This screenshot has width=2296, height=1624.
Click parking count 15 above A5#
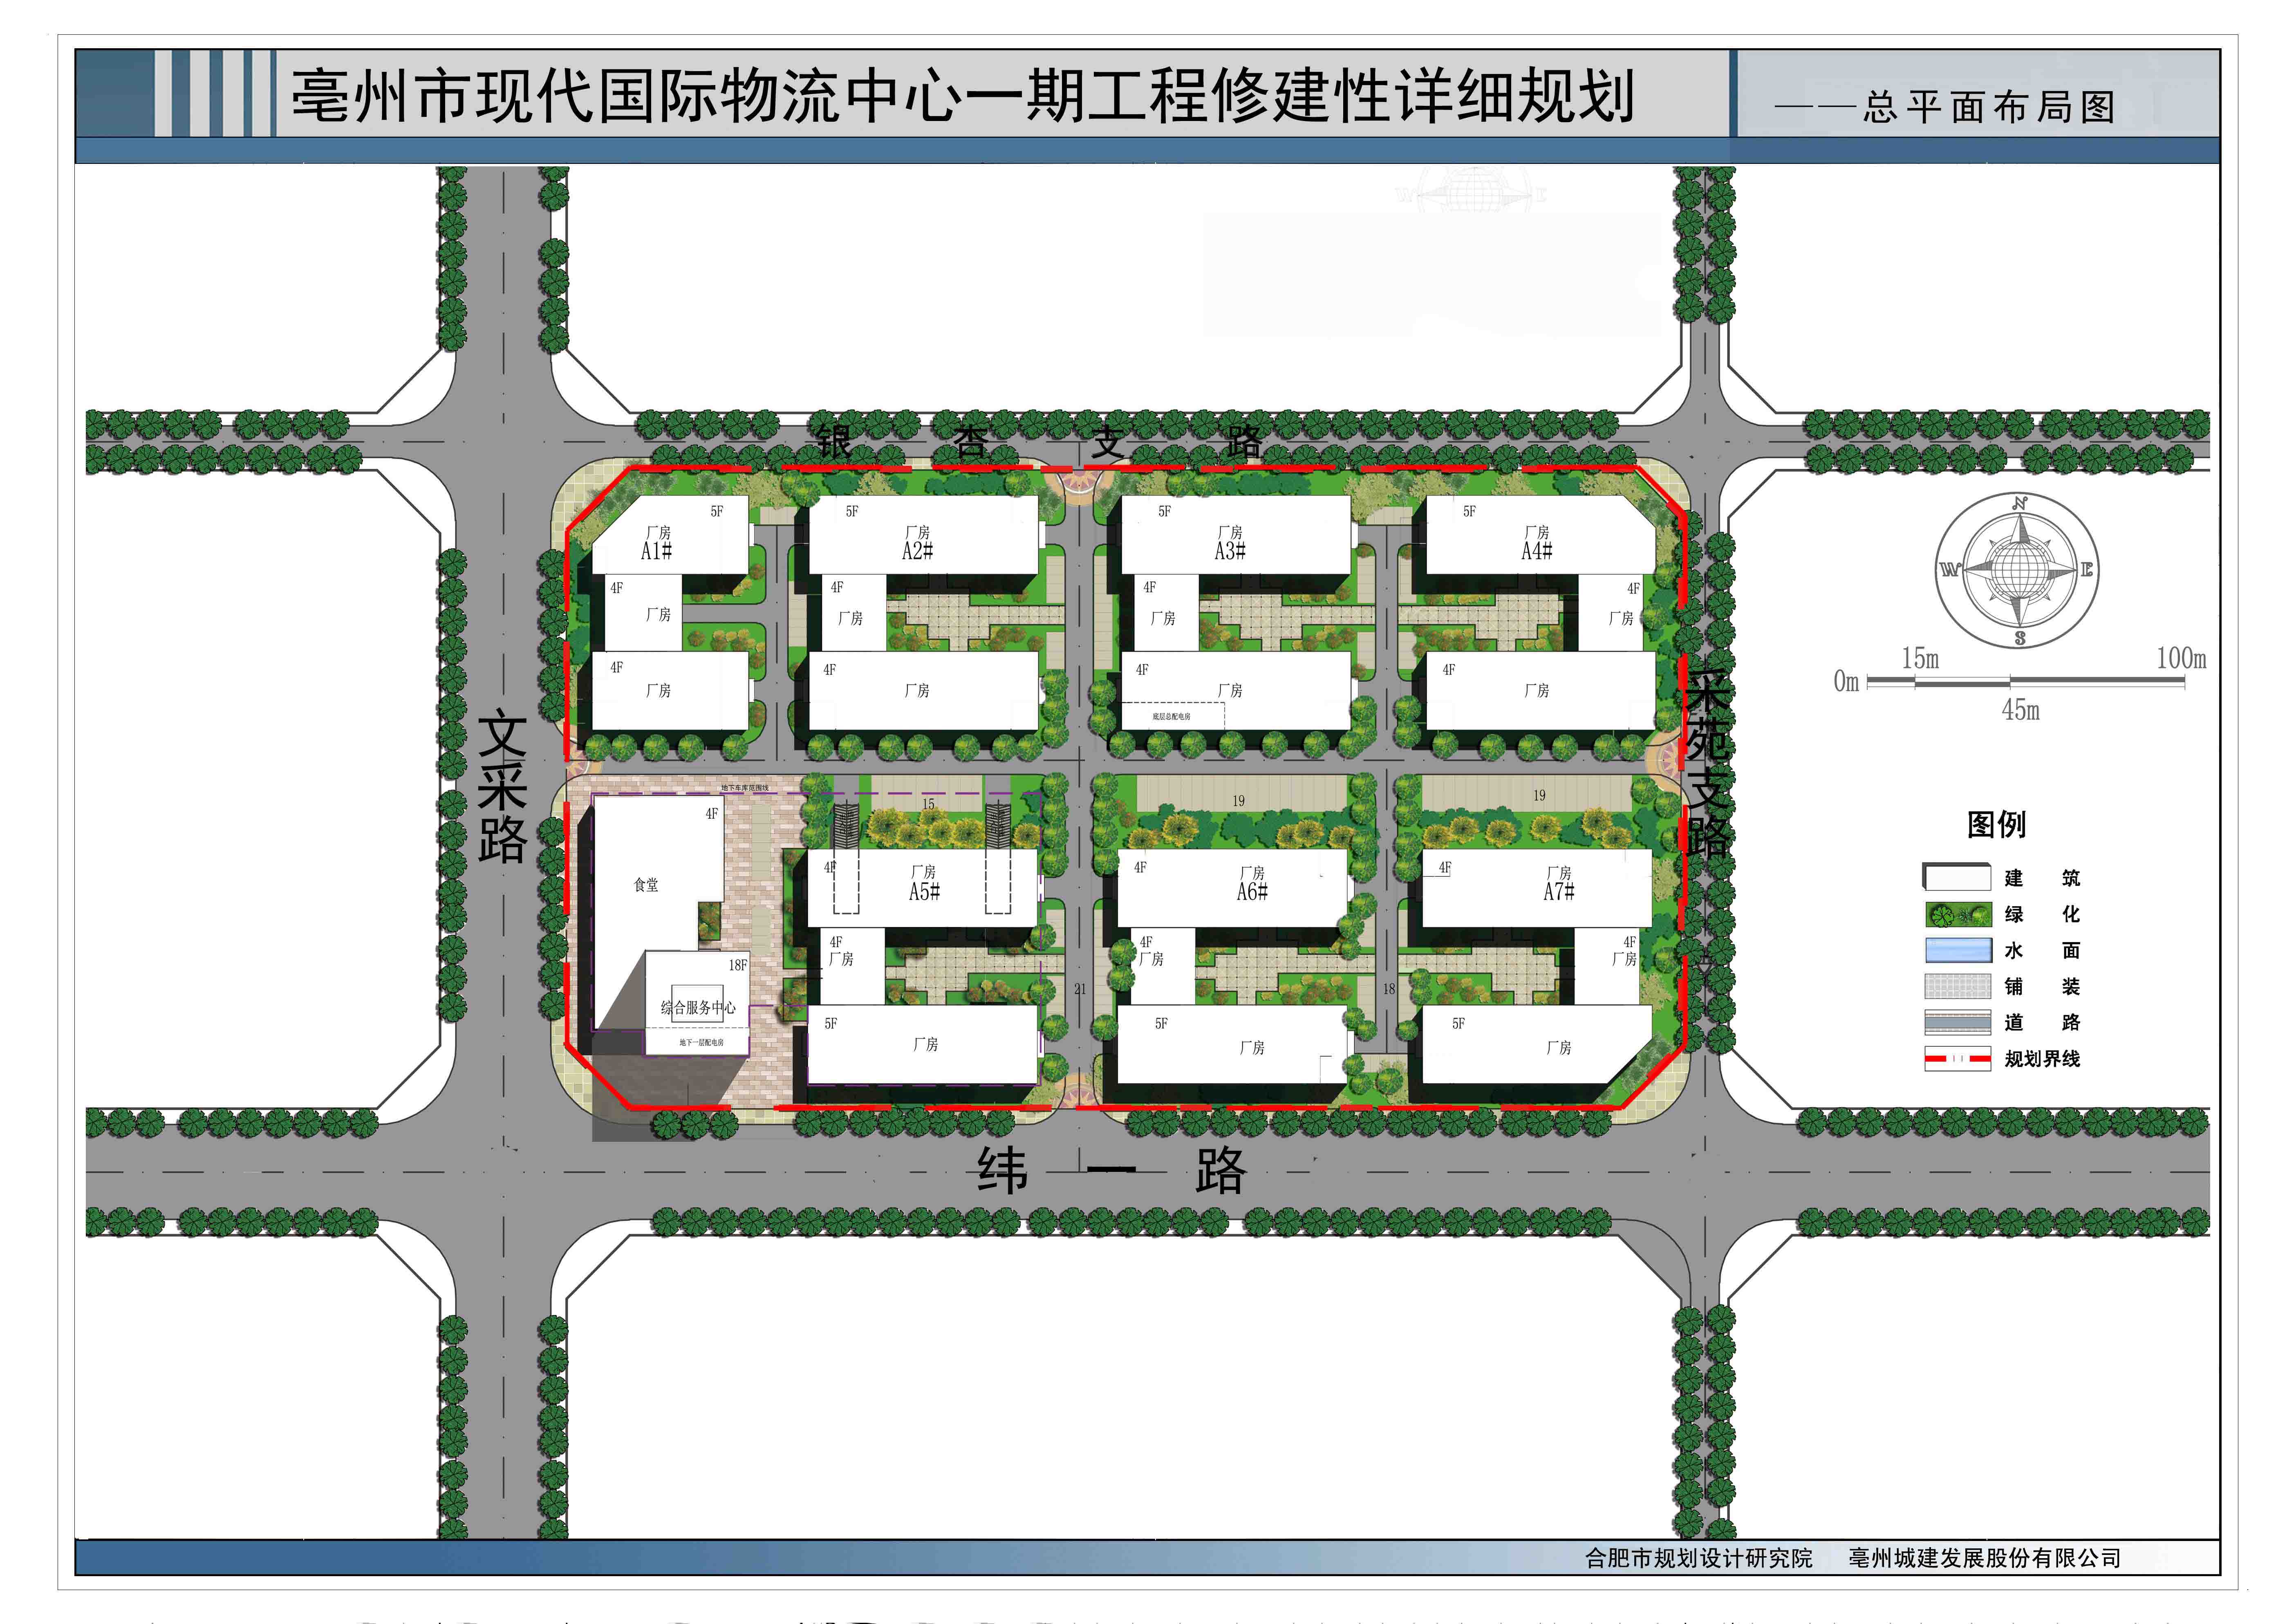(928, 804)
